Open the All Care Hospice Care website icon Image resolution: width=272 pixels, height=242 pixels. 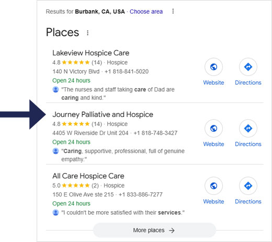[213, 186]
